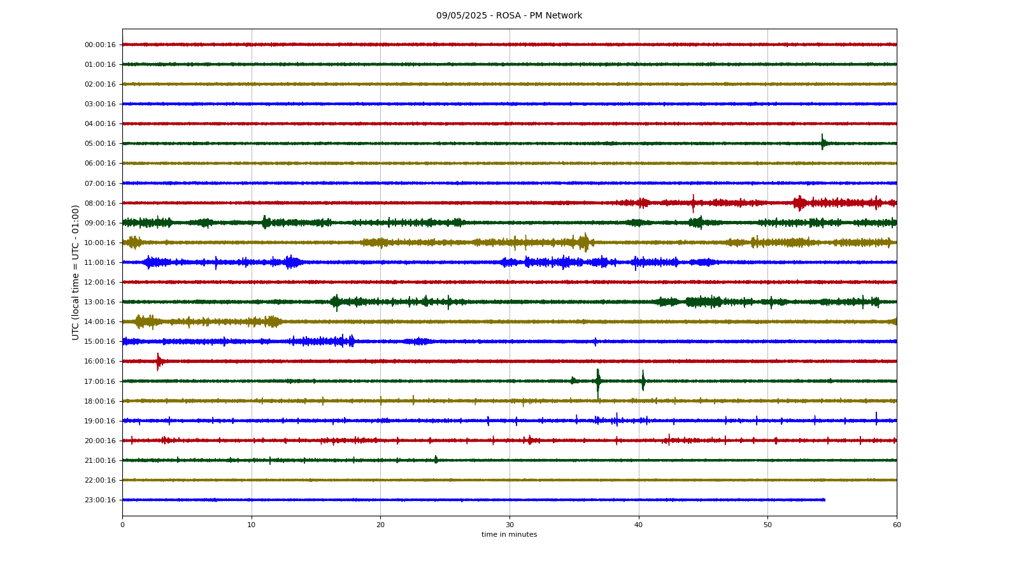The height and width of the screenshot is (573, 1019).
Task: Select the 20:00:16 row label
Action: pyautogui.click(x=100, y=441)
